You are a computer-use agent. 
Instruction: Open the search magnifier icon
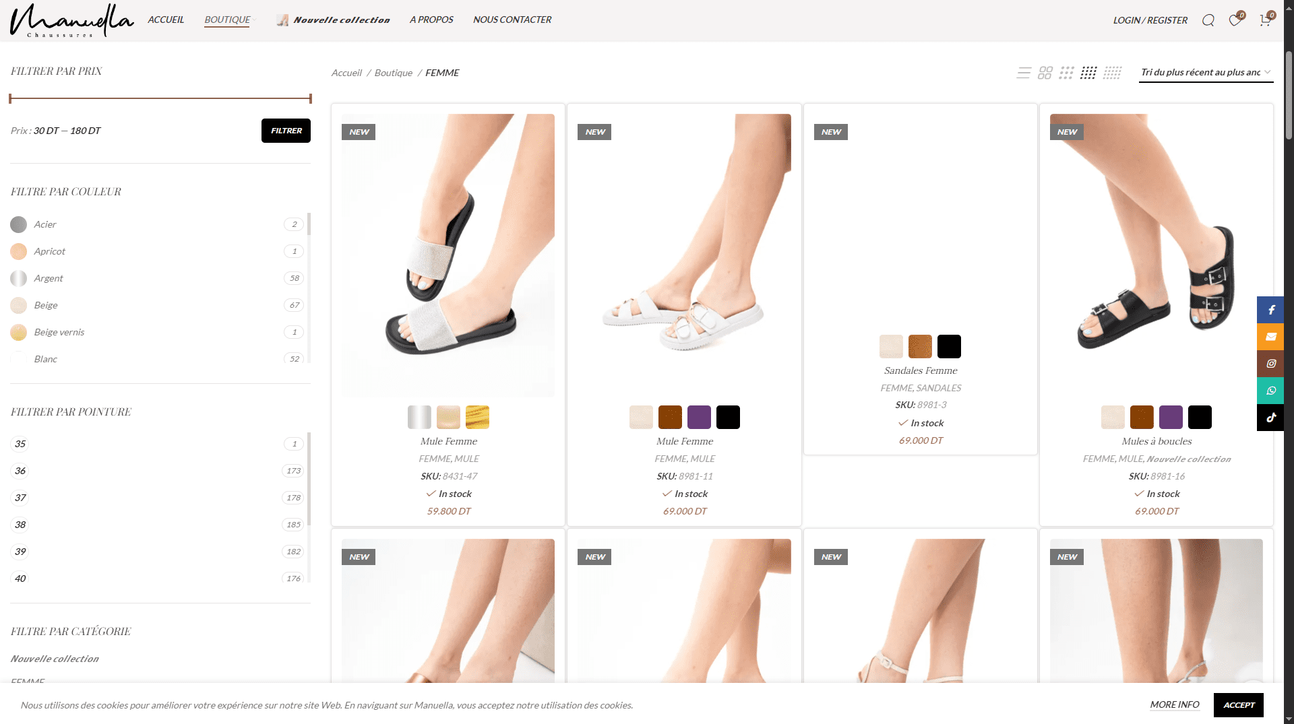(1208, 20)
